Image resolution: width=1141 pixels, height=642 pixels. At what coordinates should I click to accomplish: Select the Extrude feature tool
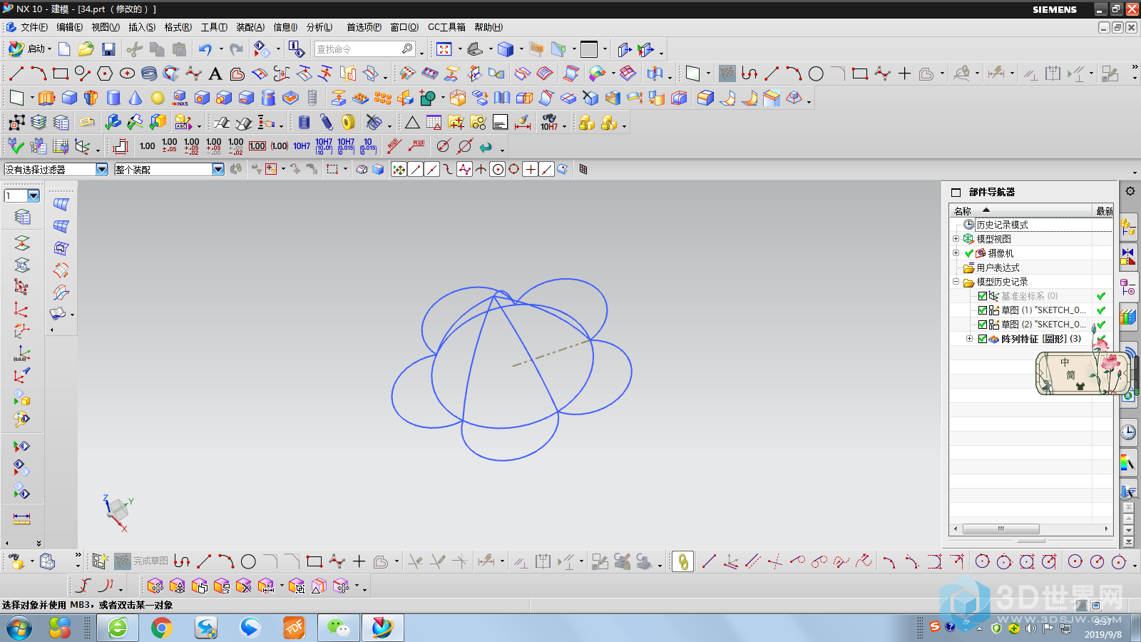(x=46, y=98)
